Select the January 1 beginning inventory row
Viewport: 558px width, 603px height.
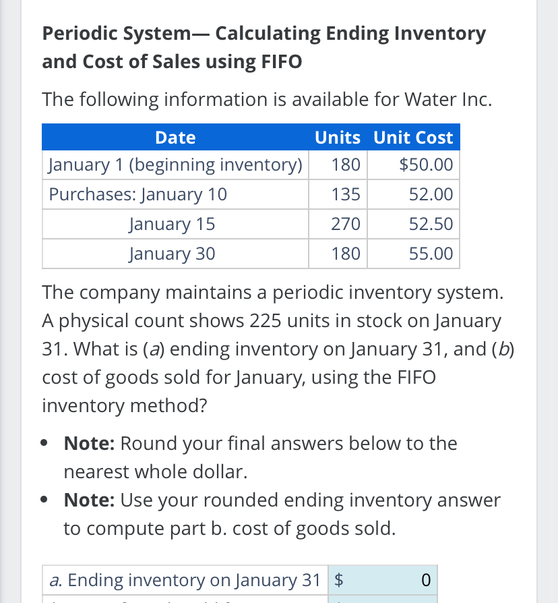tap(175, 164)
